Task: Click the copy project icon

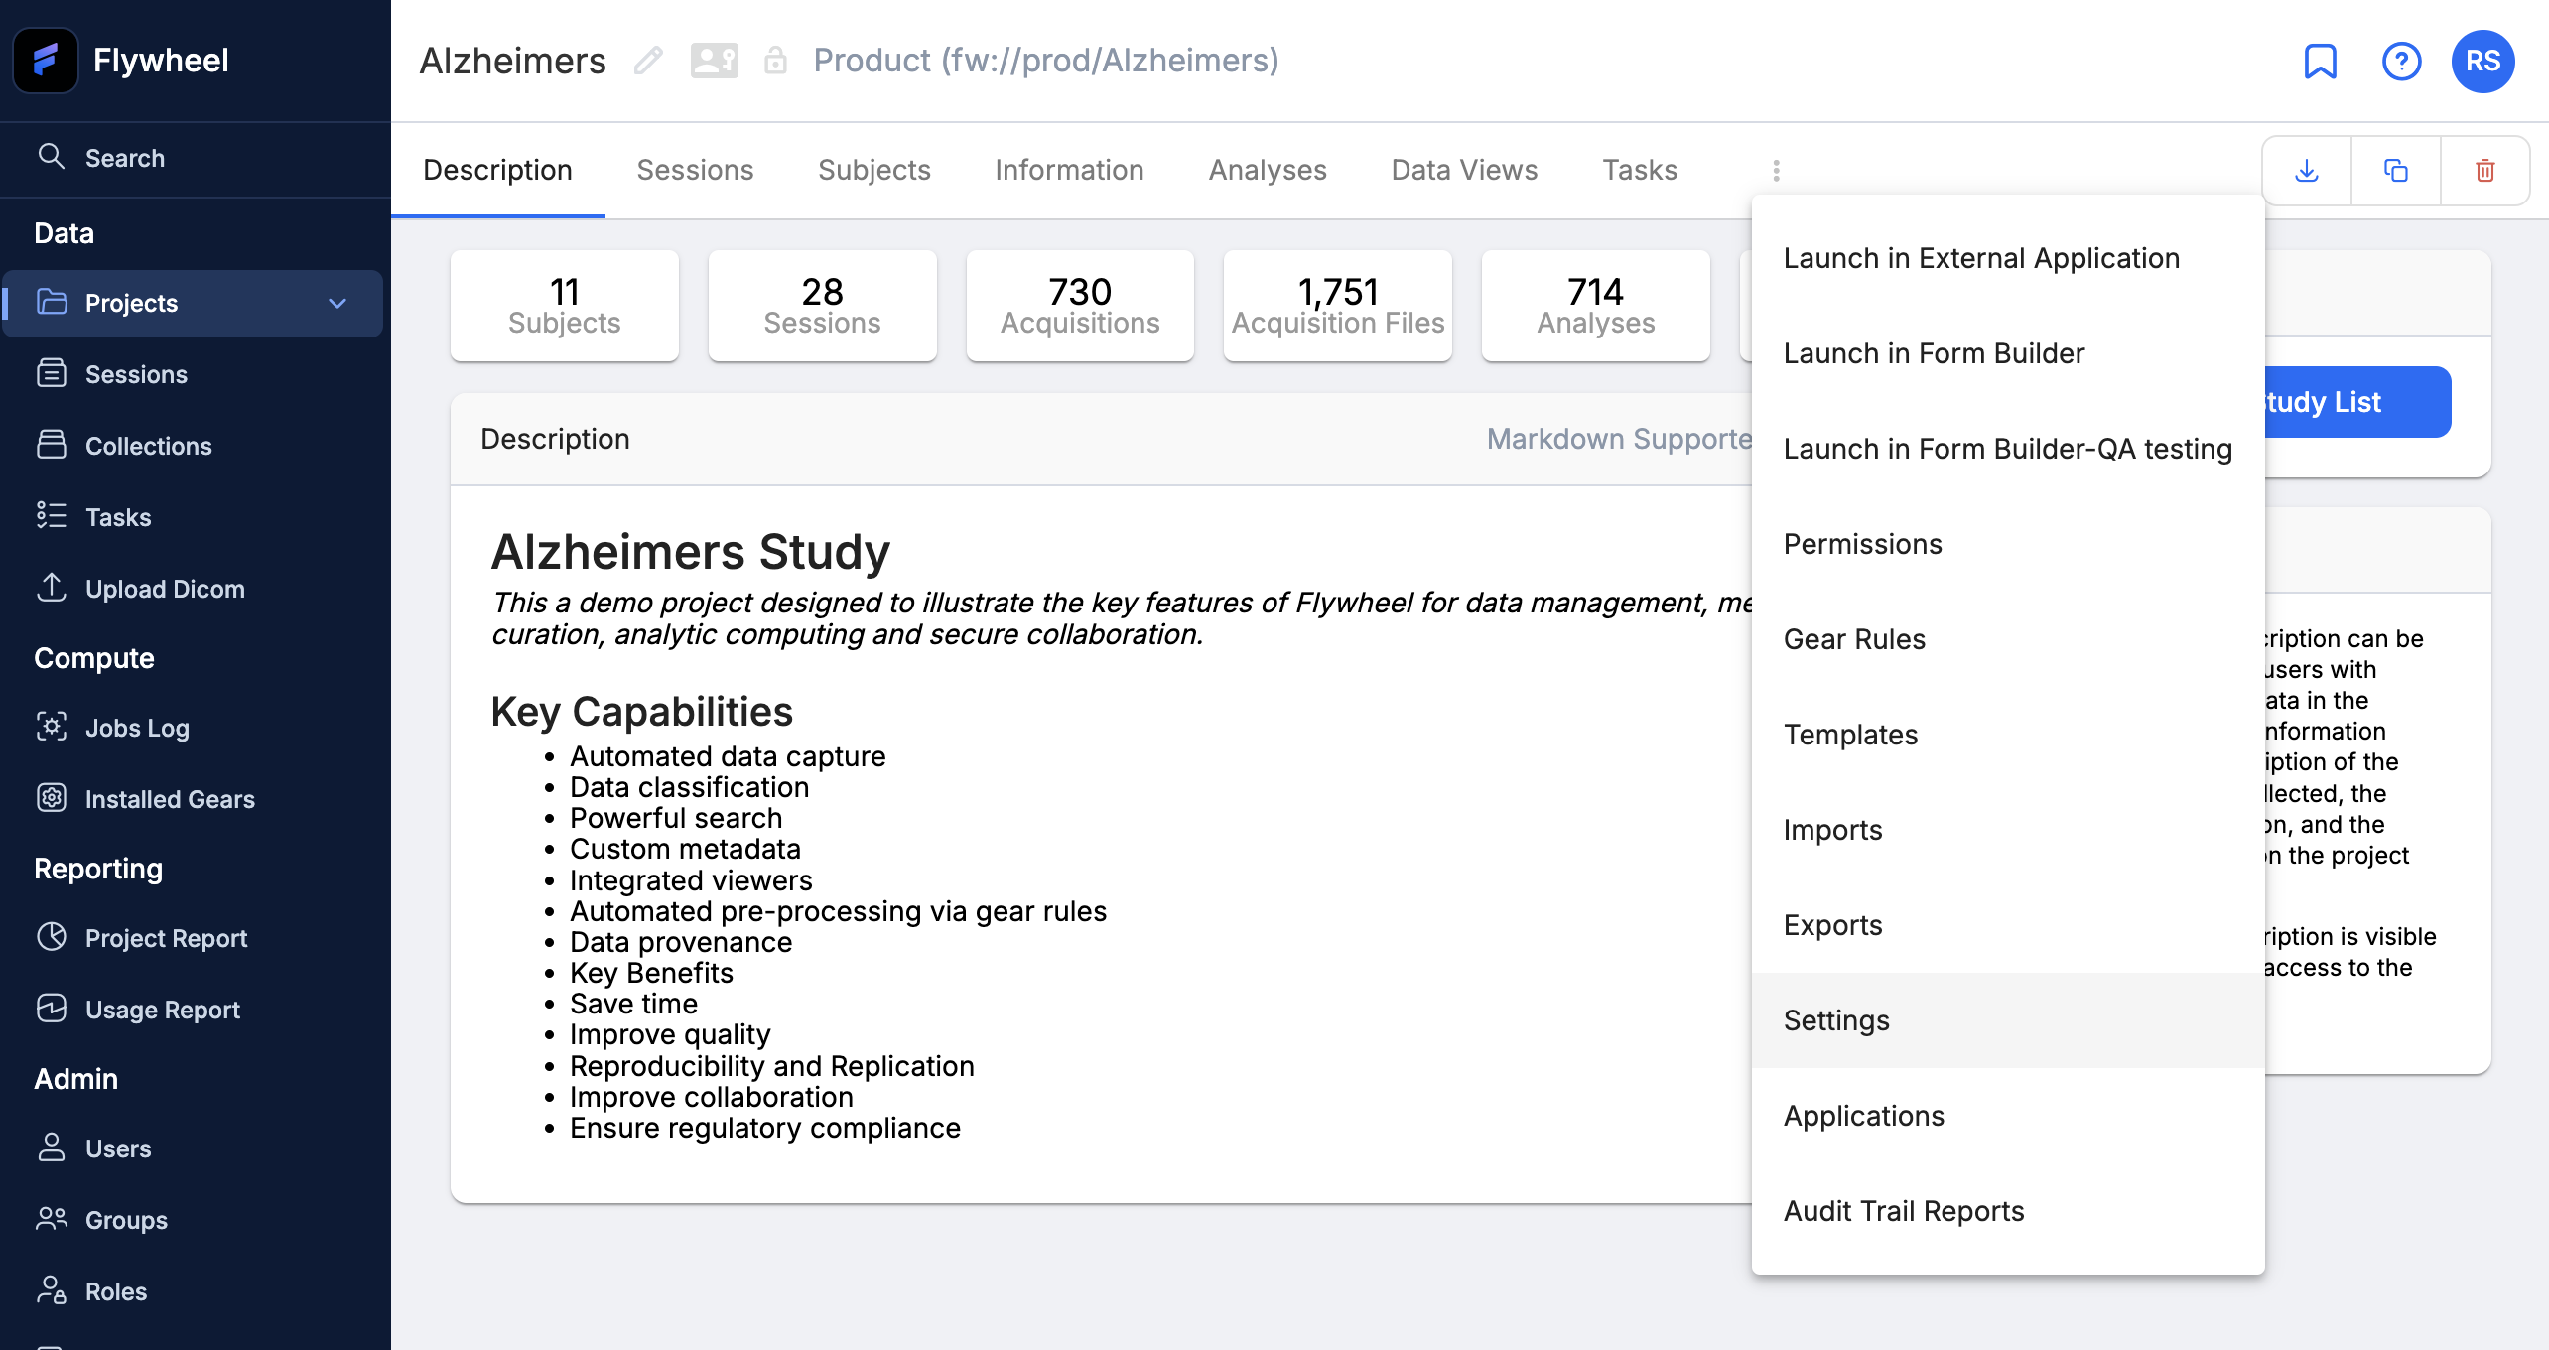Action: [2396, 171]
